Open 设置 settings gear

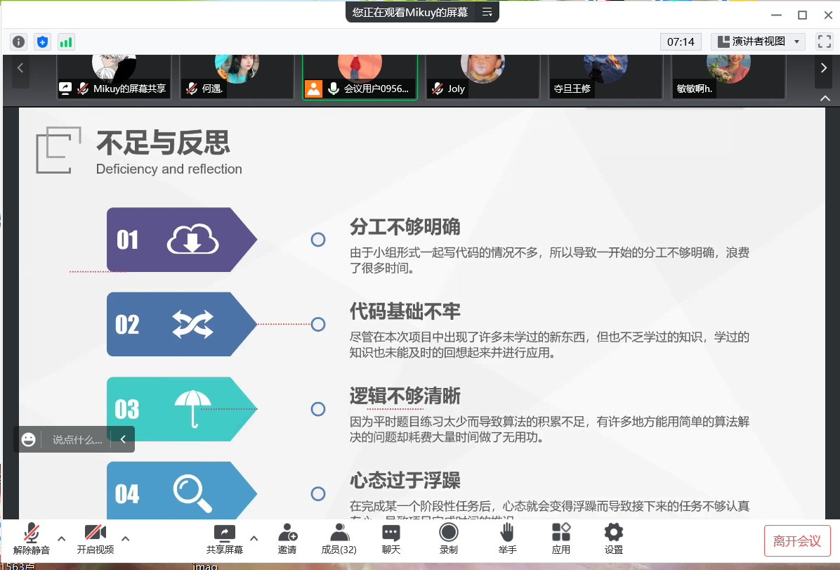[614, 538]
